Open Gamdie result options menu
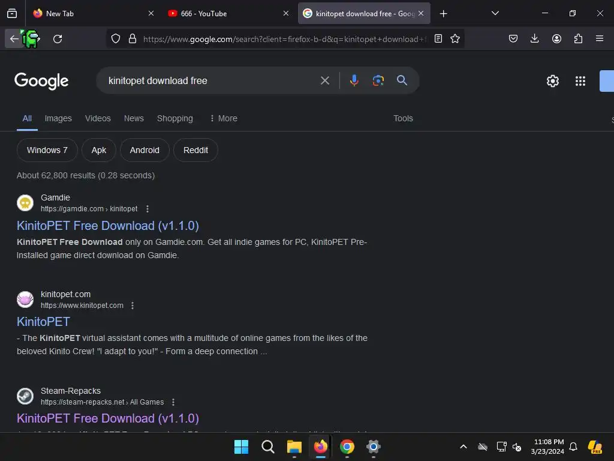 click(x=148, y=209)
